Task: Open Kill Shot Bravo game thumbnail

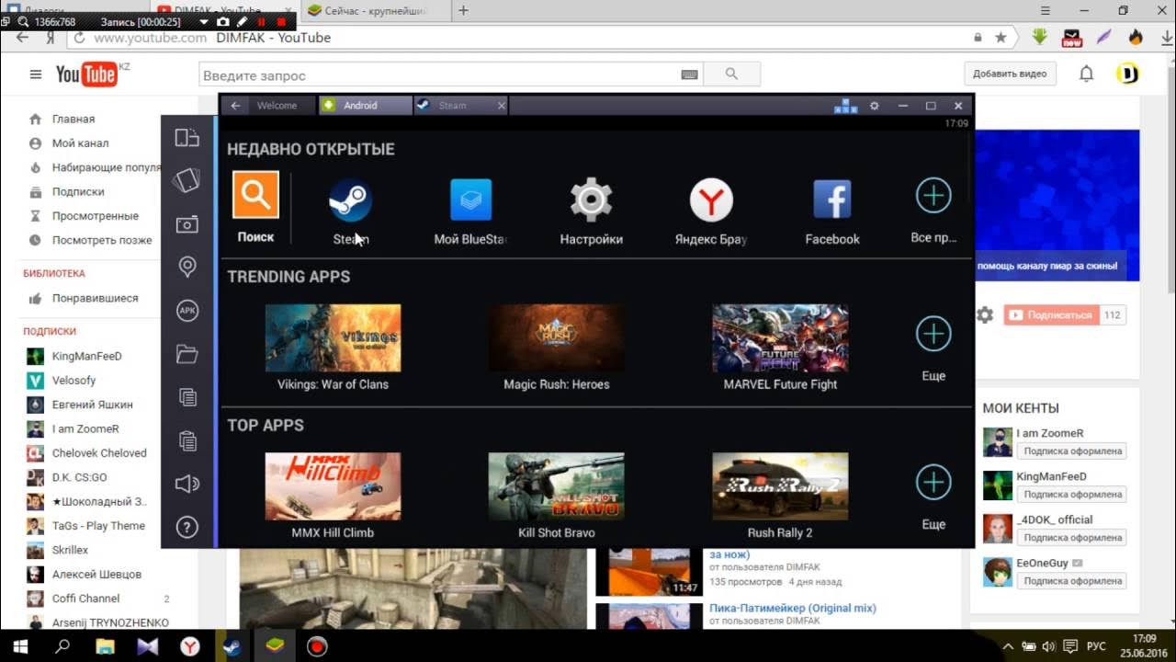Action: tap(557, 486)
